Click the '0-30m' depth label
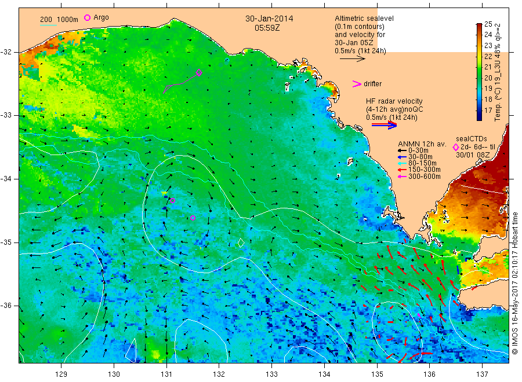Screen dimensions: 522x382 click(418, 150)
